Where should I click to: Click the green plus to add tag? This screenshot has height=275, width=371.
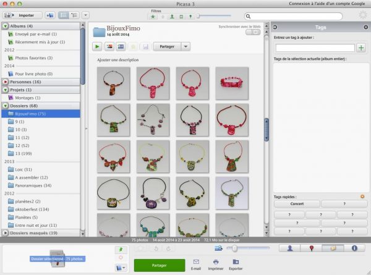361,48
